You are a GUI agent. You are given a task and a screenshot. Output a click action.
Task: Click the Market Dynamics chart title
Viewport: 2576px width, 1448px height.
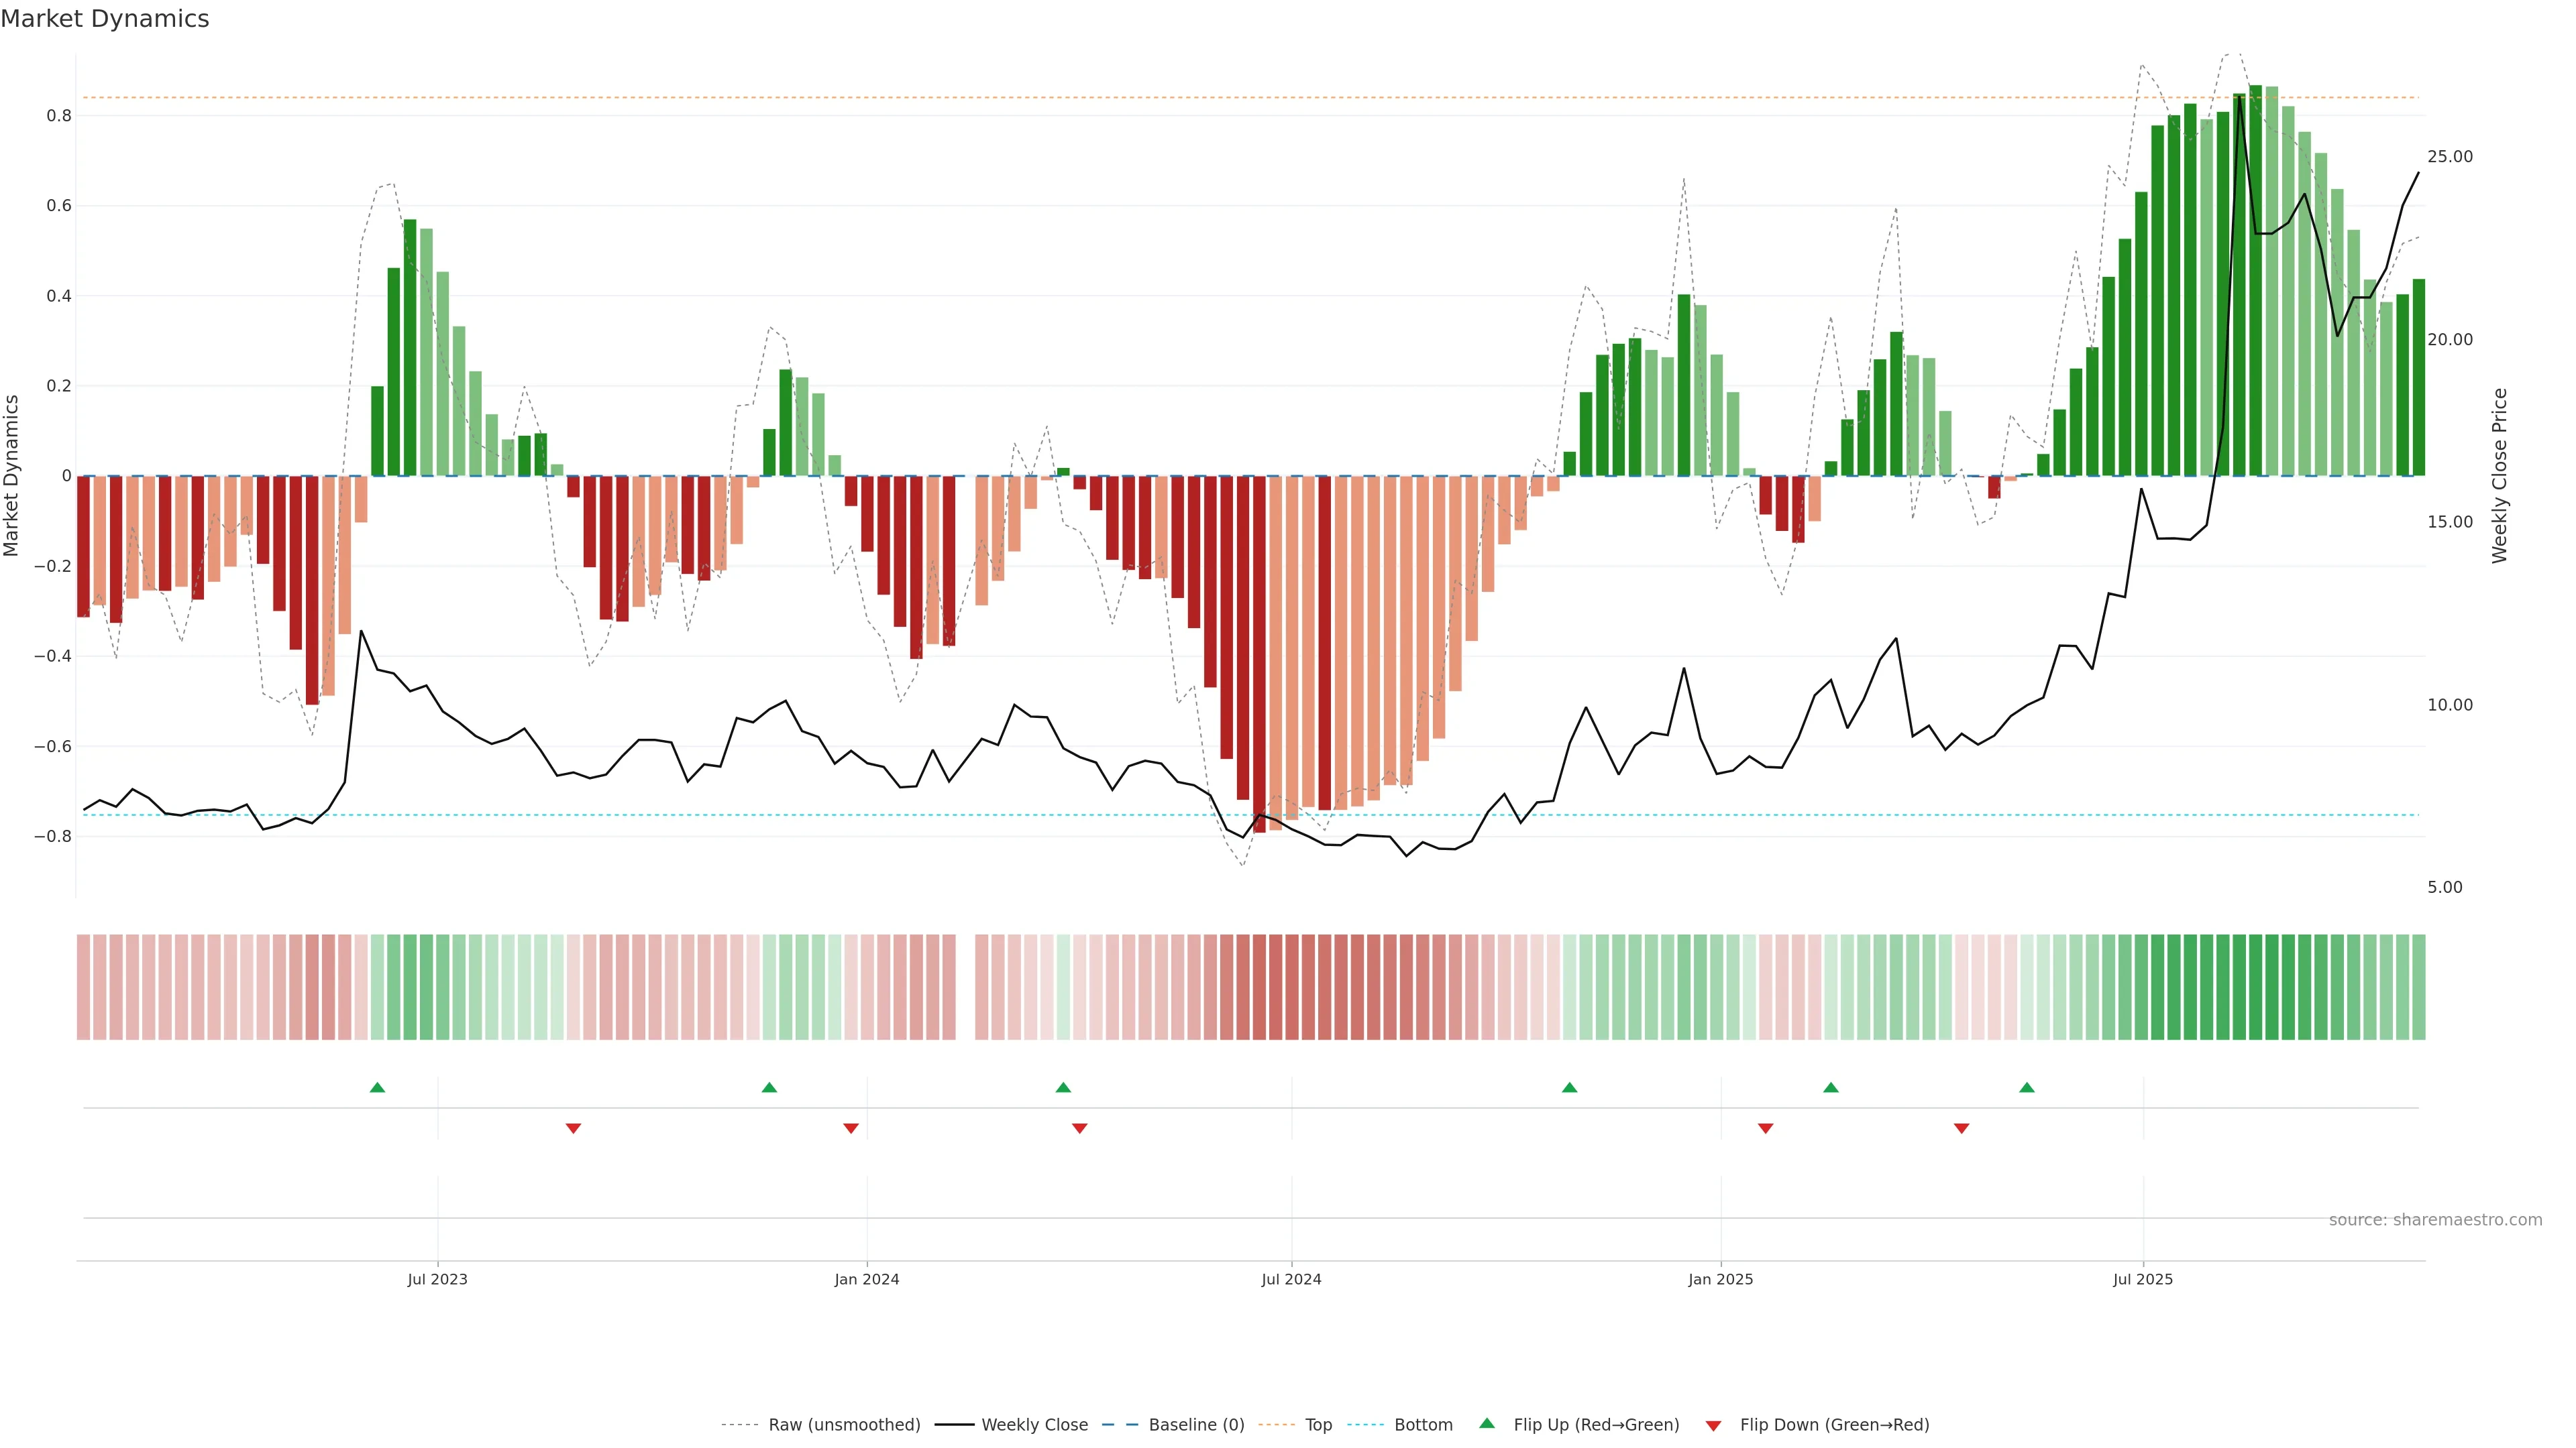[x=105, y=19]
